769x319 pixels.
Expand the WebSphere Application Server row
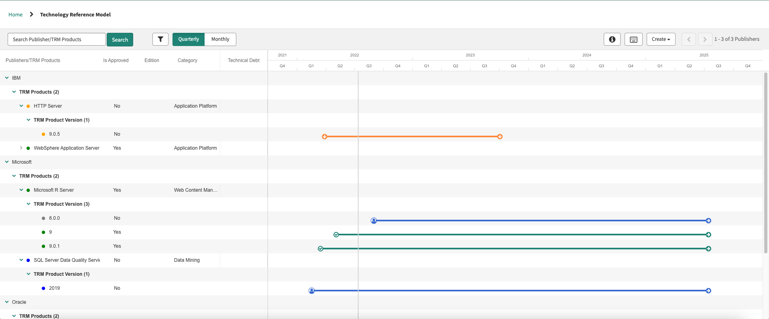tap(21, 148)
